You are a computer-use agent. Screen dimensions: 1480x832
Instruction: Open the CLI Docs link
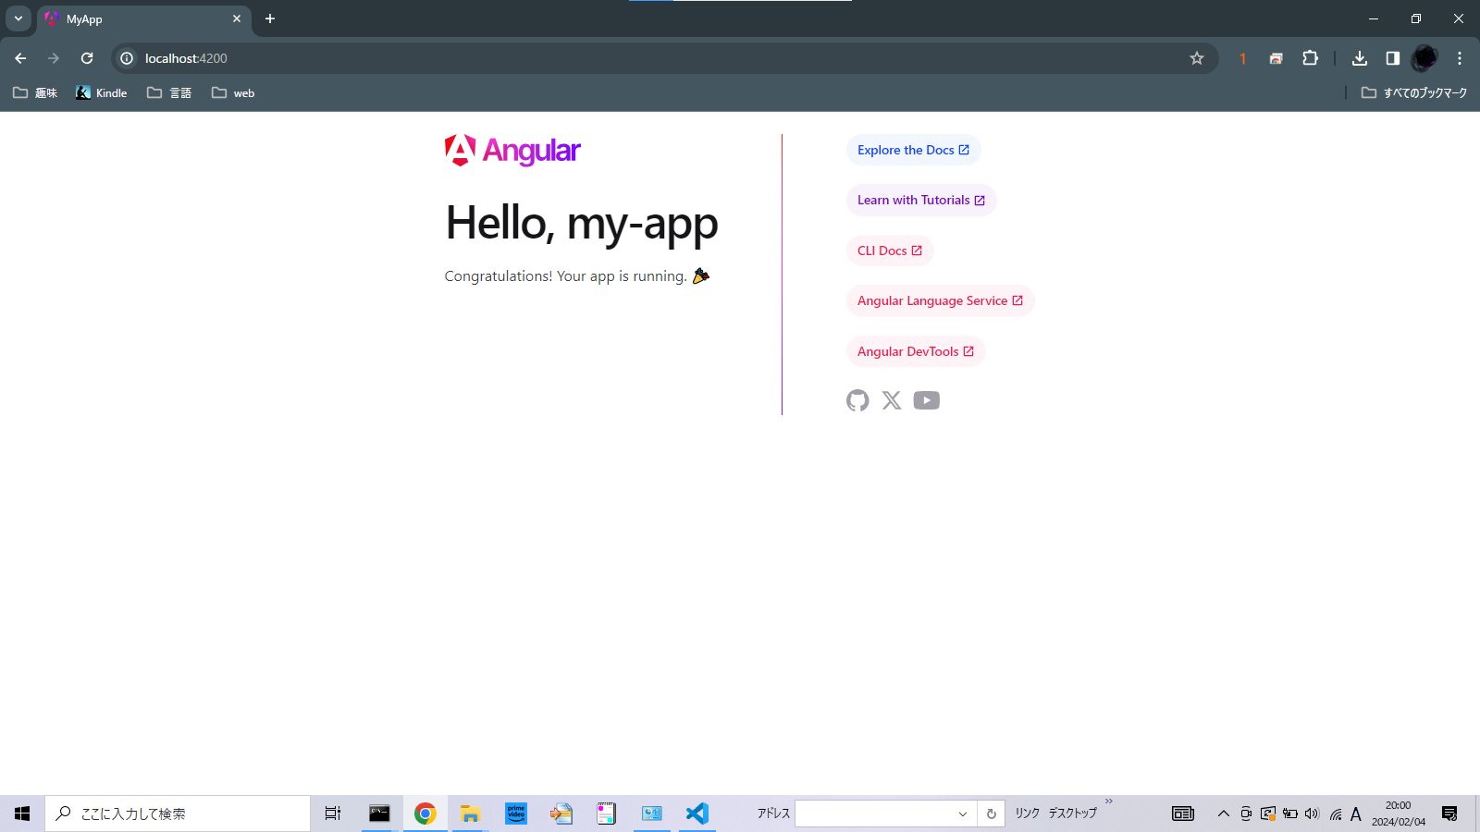pyautogui.click(x=890, y=251)
